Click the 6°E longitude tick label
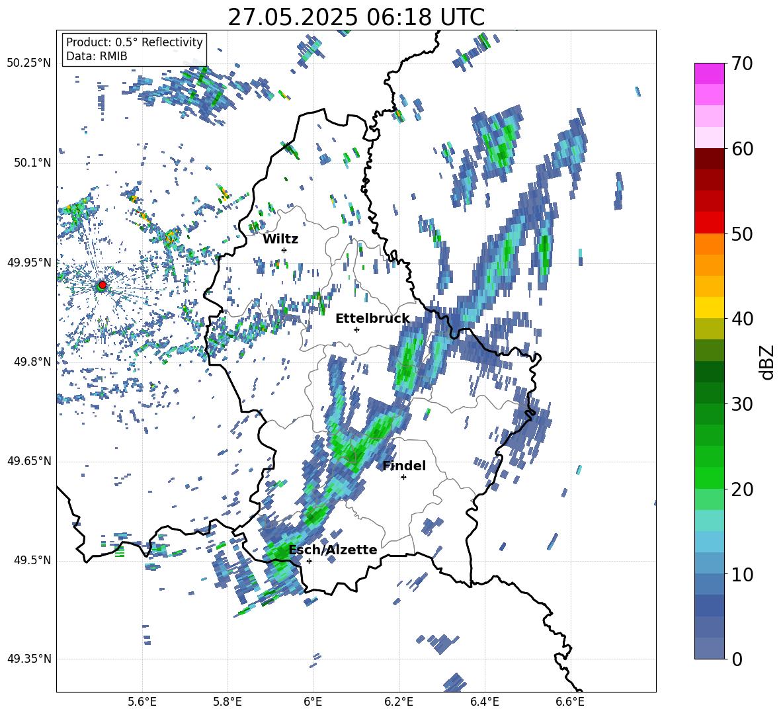This screenshot has width=783, height=715. click(x=313, y=702)
